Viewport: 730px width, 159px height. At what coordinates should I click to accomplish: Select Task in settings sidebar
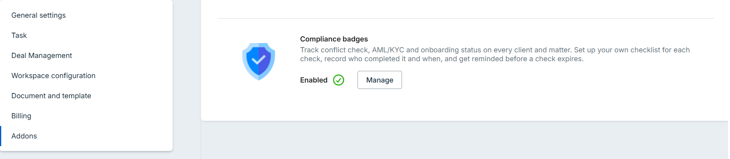tap(19, 35)
